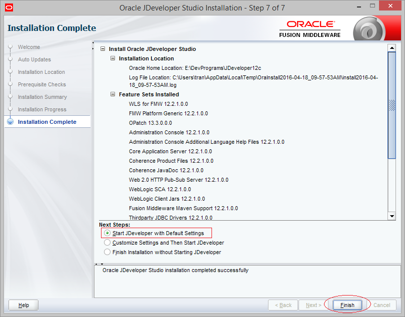Click the disabled Next button
This screenshot has height=317, width=405.
(313, 305)
